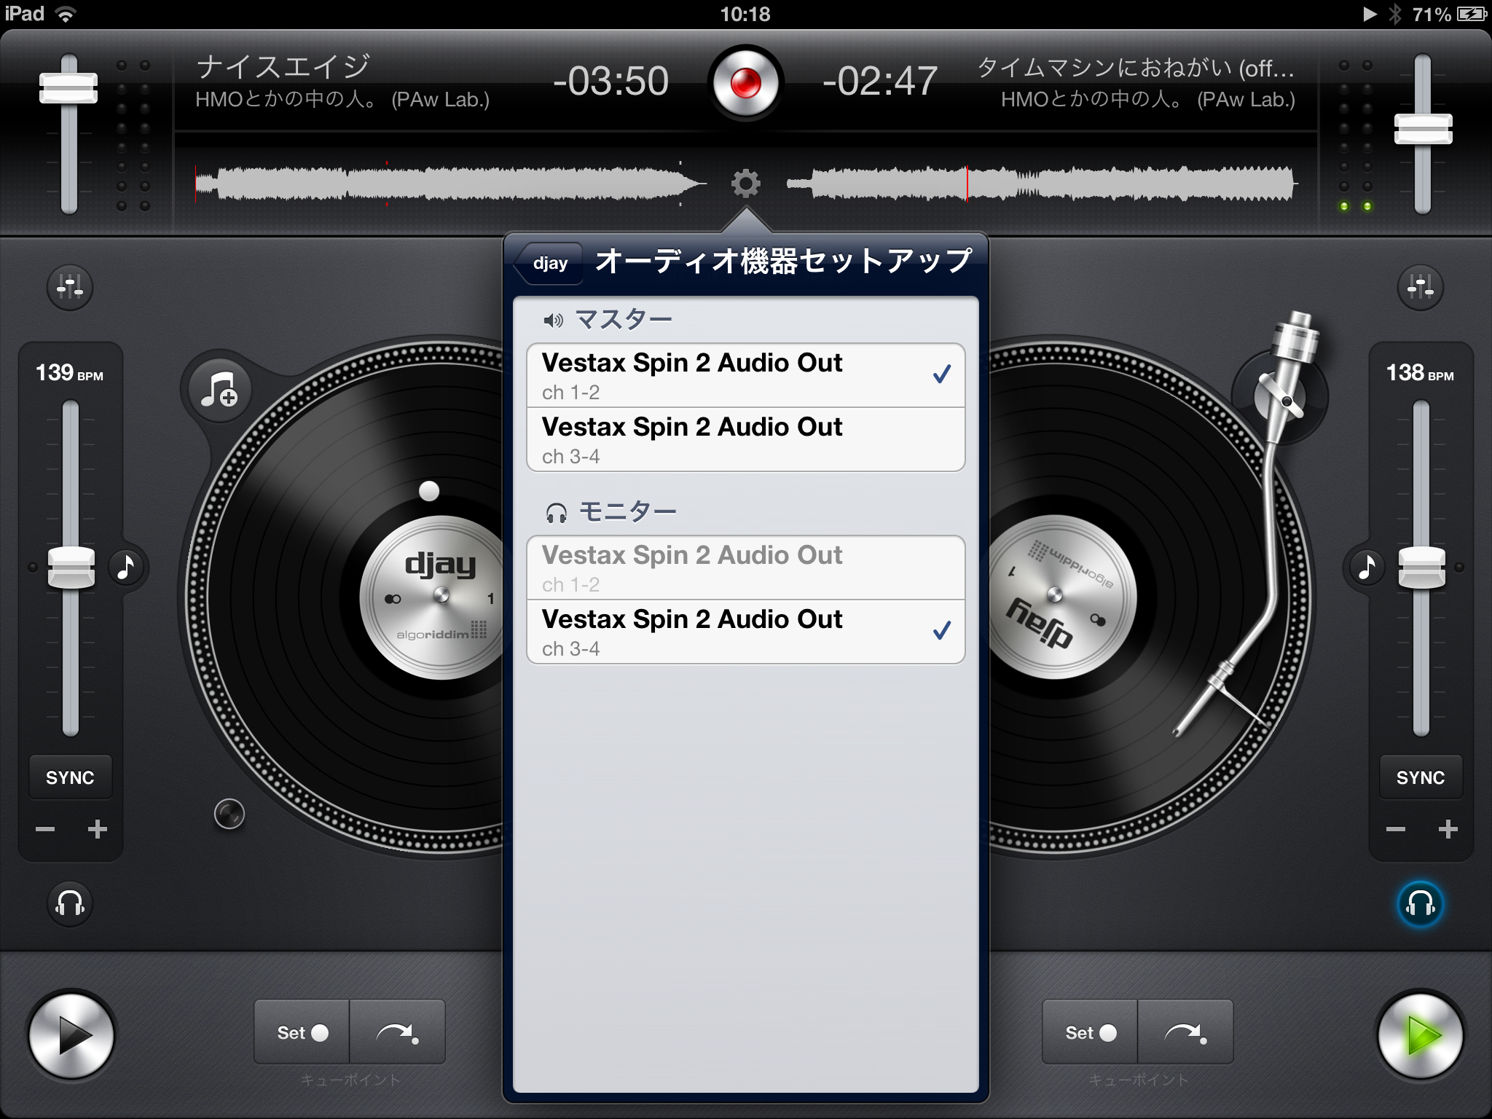
Task: Tap the clock showing 10:18
Action: [x=745, y=14]
